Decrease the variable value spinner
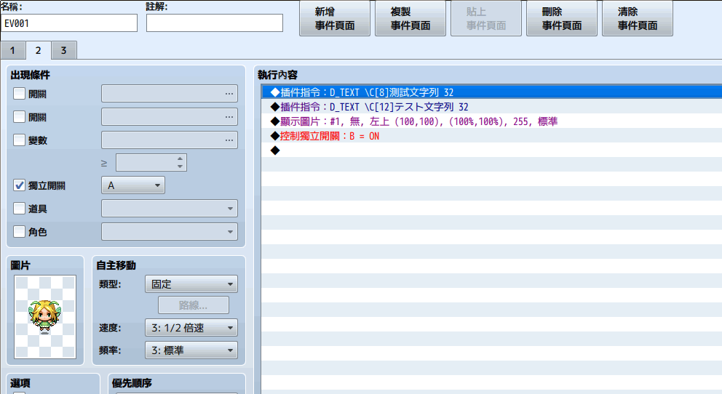Viewport: 722px width, 394px height. [x=180, y=166]
